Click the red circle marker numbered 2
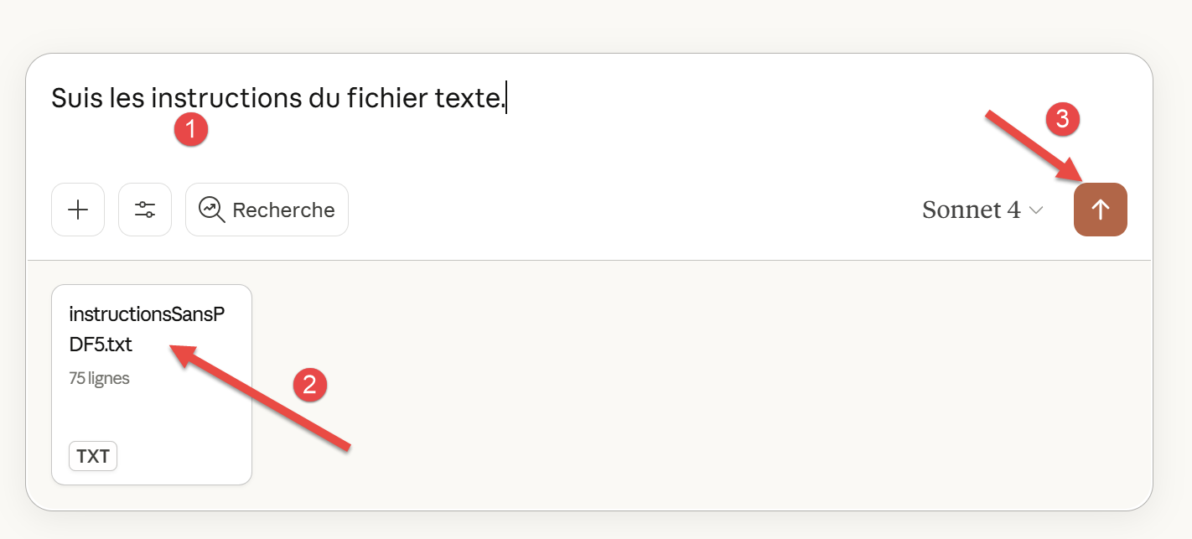1192x539 pixels. 309,385
